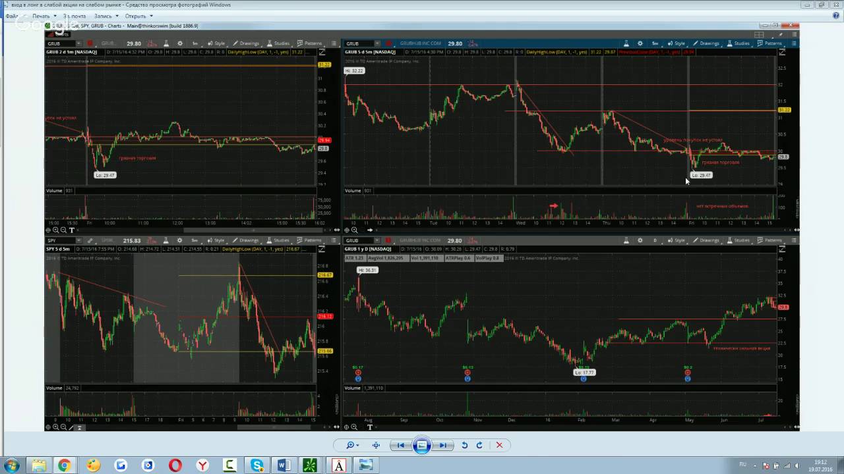Open Google Chrome from taskbar
The height and width of the screenshot is (474, 844).
64,465
